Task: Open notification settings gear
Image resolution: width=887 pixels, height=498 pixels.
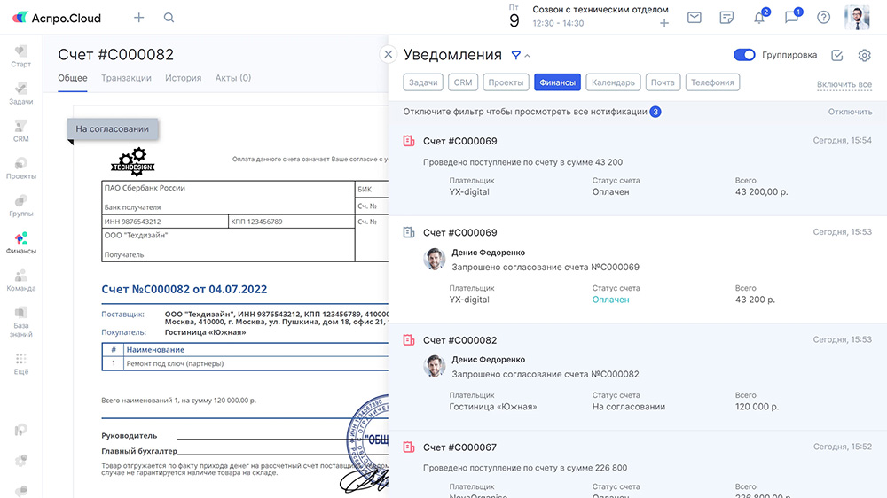Action: (864, 56)
